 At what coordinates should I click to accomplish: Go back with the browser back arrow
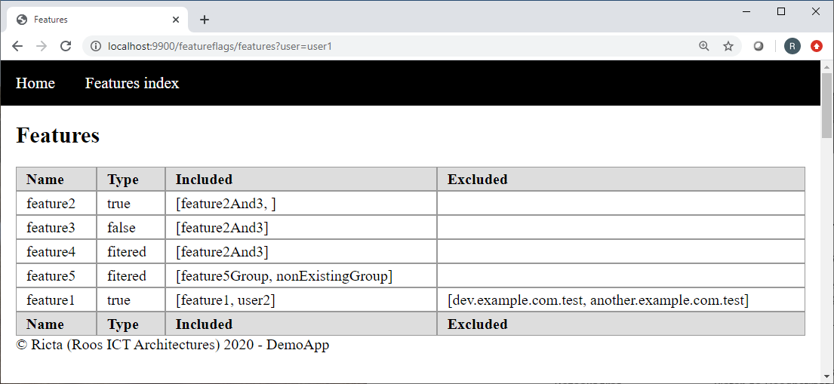click(x=17, y=46)
